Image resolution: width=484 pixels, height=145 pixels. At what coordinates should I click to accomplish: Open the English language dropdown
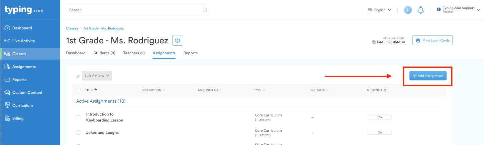pos(380,10)
